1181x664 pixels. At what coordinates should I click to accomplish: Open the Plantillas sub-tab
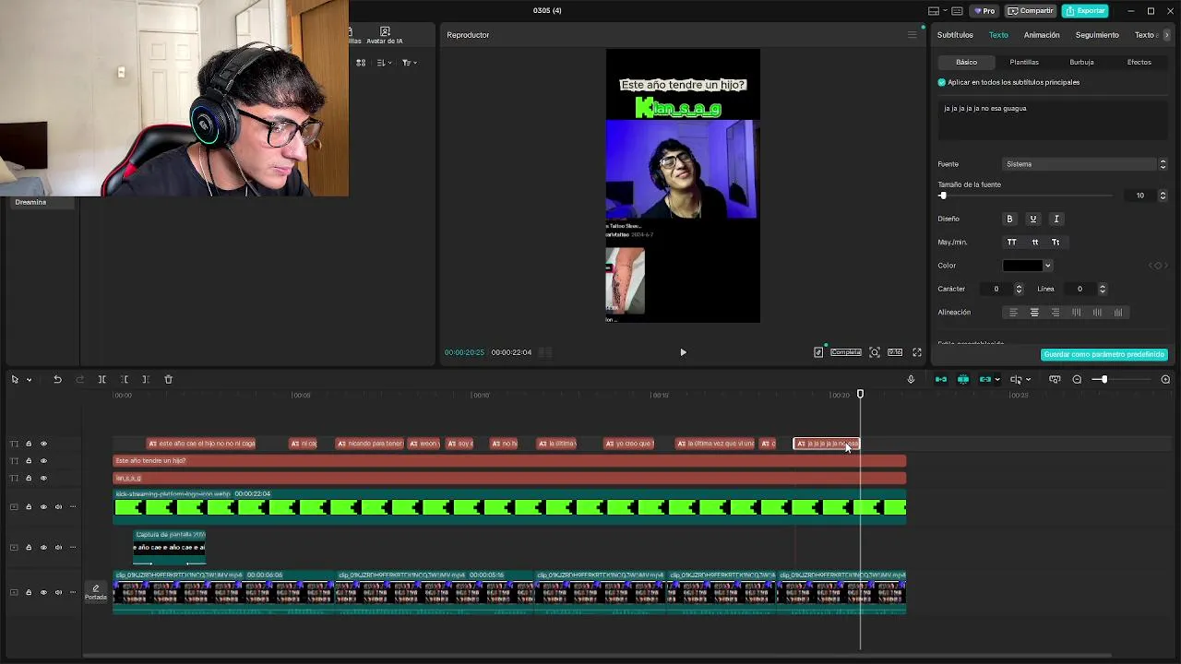(1024, 62)
